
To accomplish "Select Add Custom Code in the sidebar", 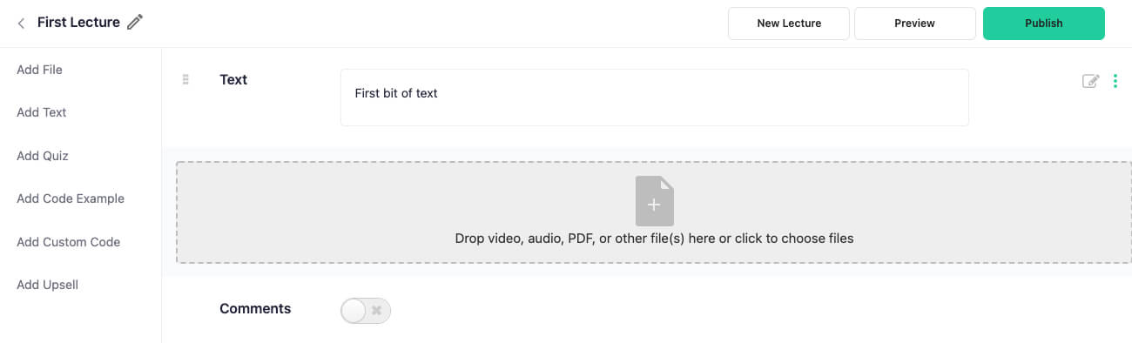I will point(68,242).
